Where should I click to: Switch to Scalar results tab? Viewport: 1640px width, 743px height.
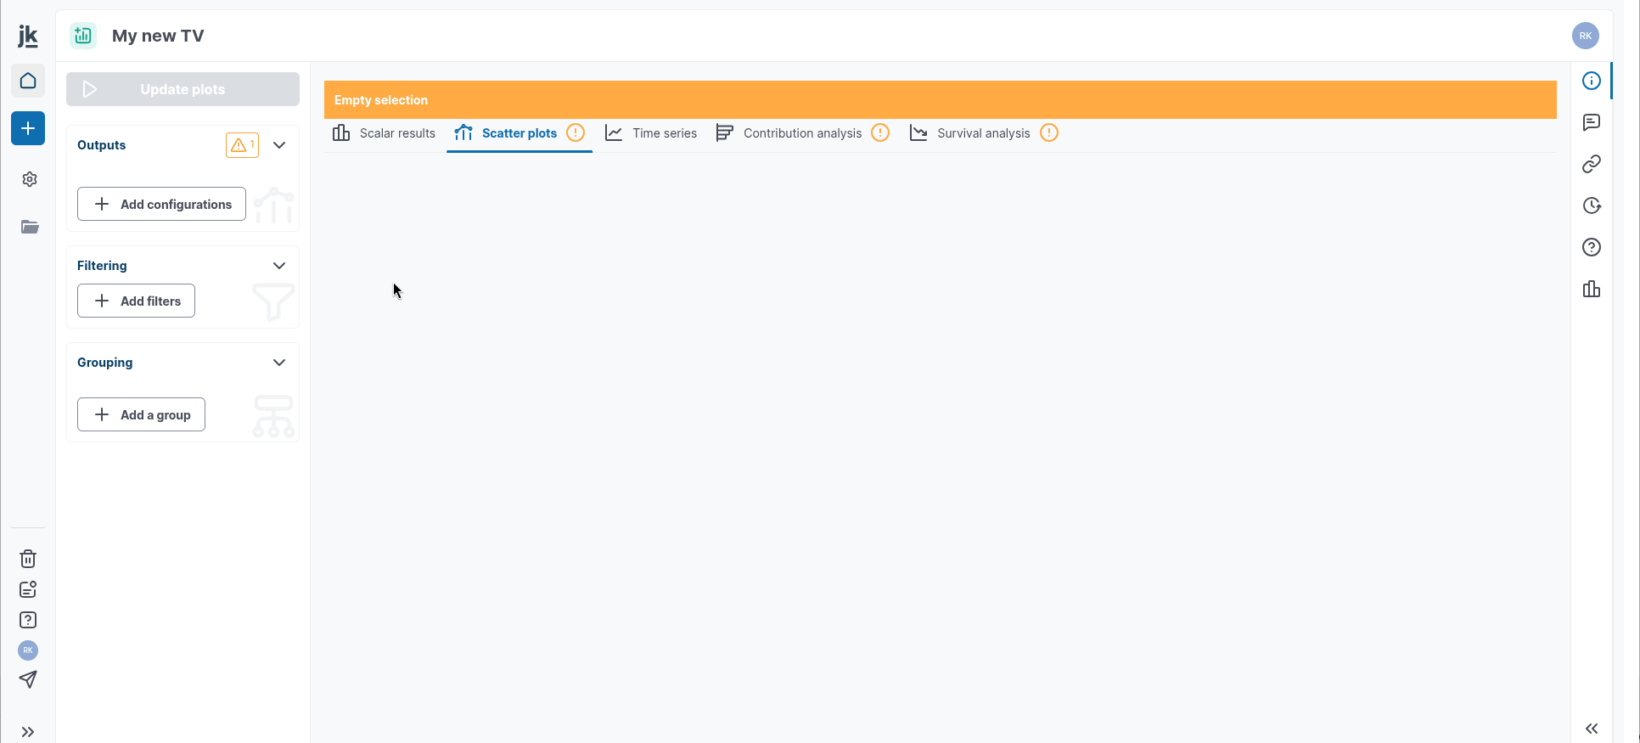click(384, 133)
